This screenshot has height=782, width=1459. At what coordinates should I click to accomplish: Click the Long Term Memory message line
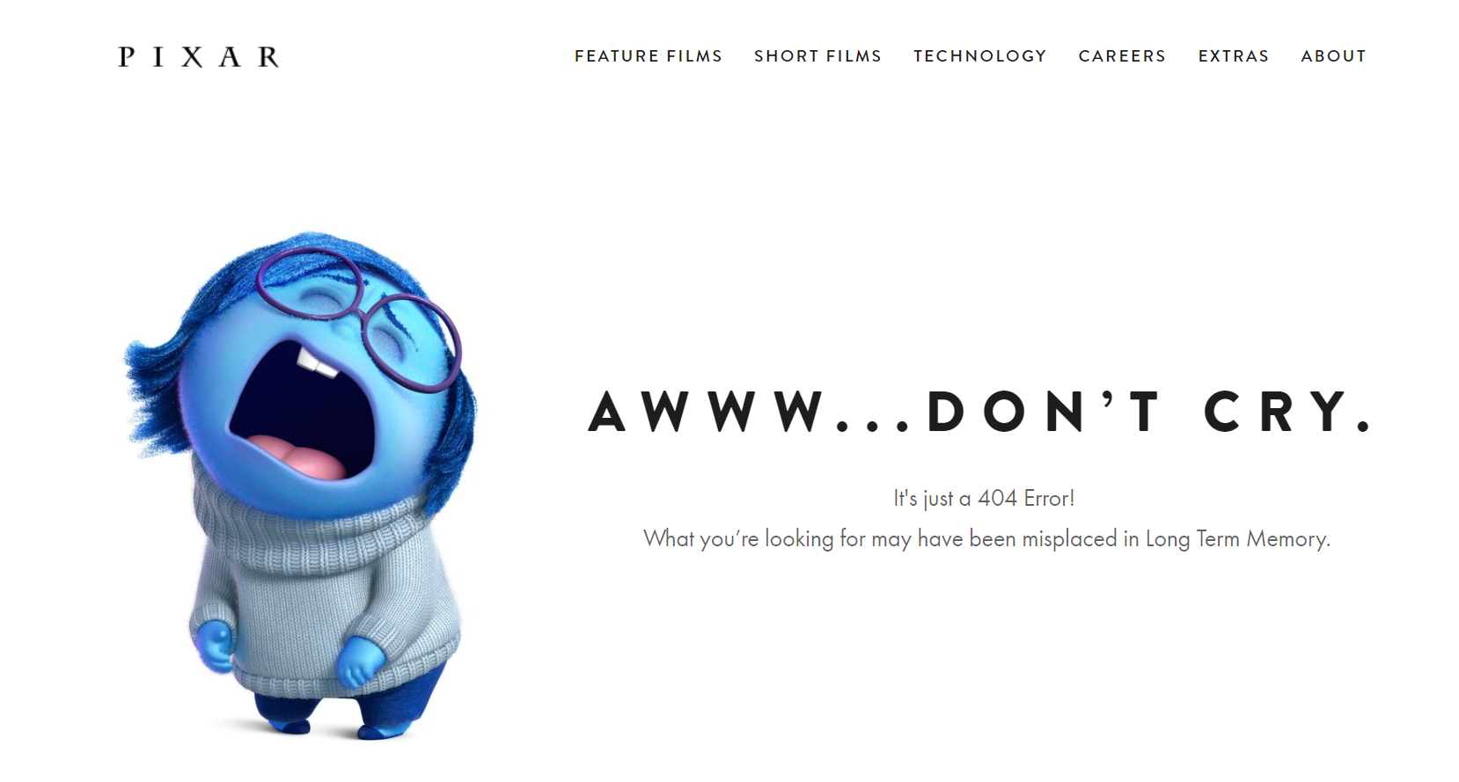click(986, 539)
